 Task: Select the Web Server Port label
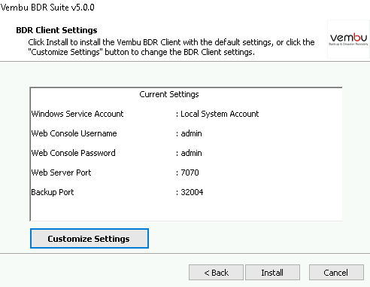pyautogui.click(x=61, y=173)
